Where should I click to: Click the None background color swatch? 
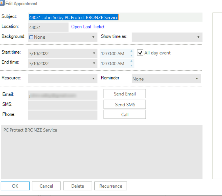(31, 37)
